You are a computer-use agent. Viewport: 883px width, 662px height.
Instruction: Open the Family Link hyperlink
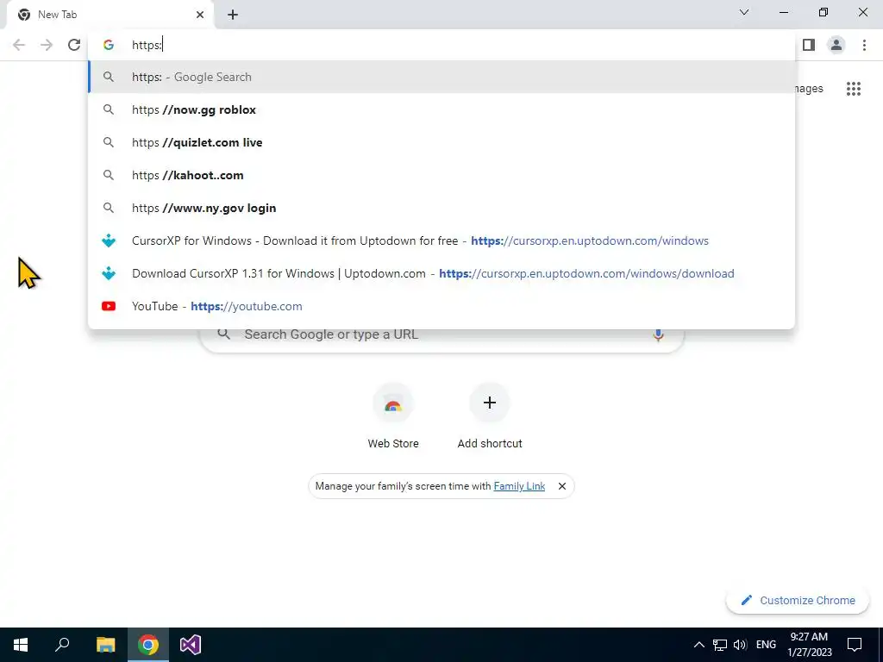(x=519, y=486)
